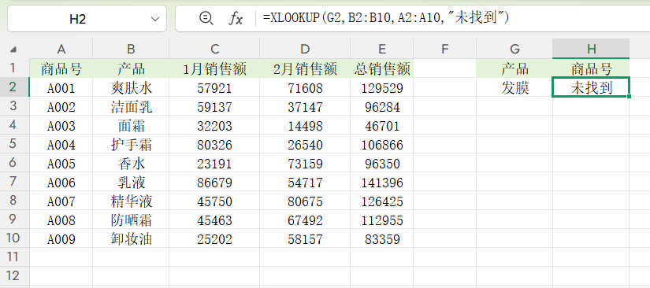Select the 护手霜 product cell

tap(131, 145)
